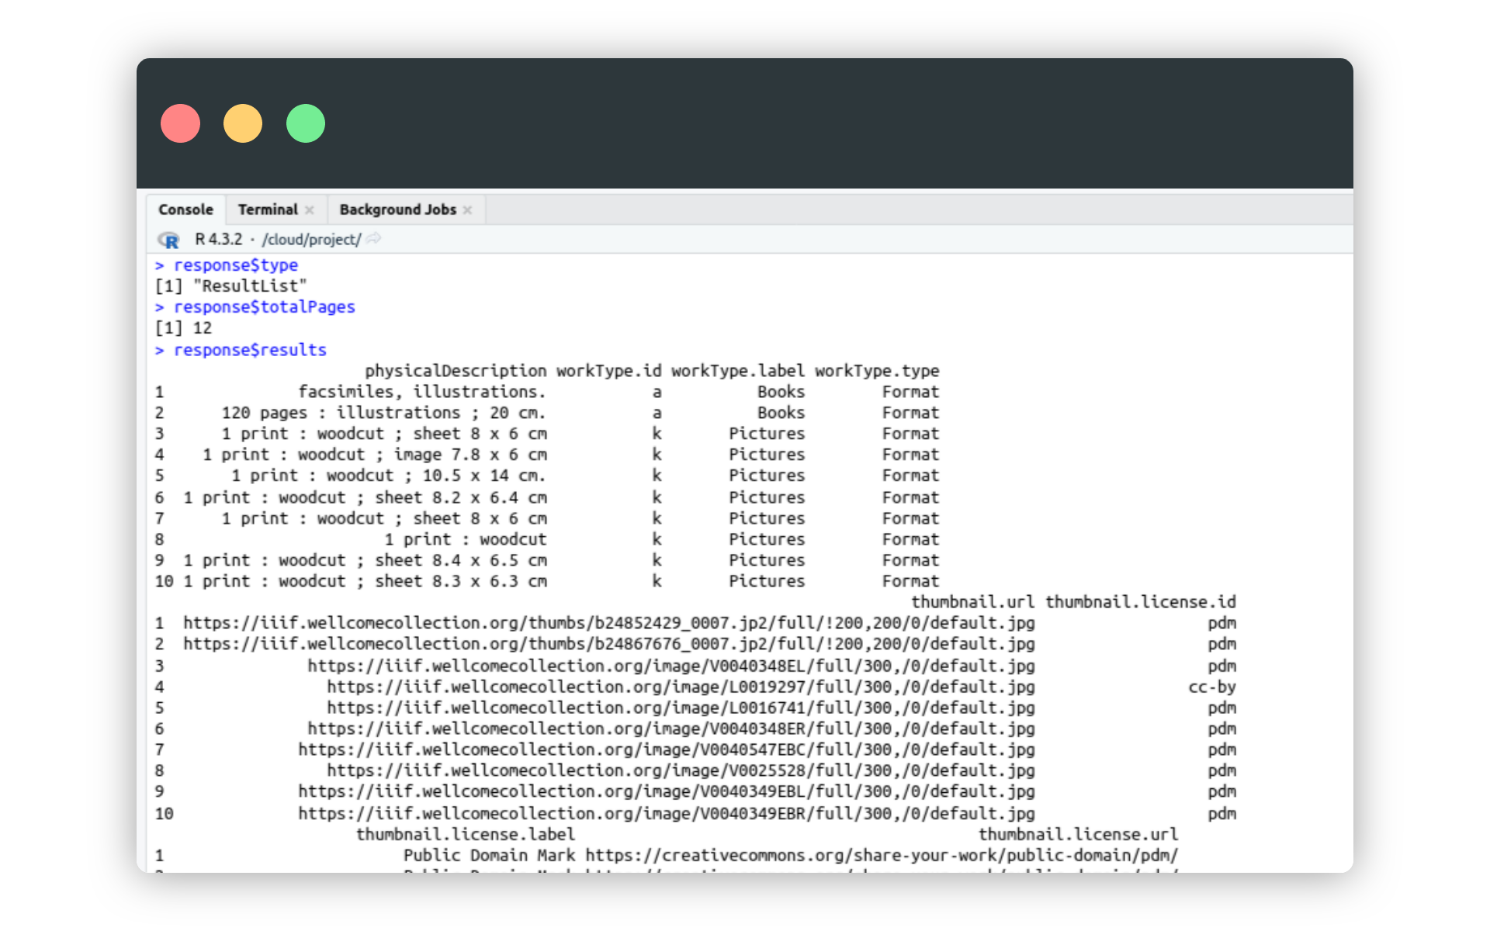
Task: Click the R 4.3.2 version label
Action: pos(218,240)
